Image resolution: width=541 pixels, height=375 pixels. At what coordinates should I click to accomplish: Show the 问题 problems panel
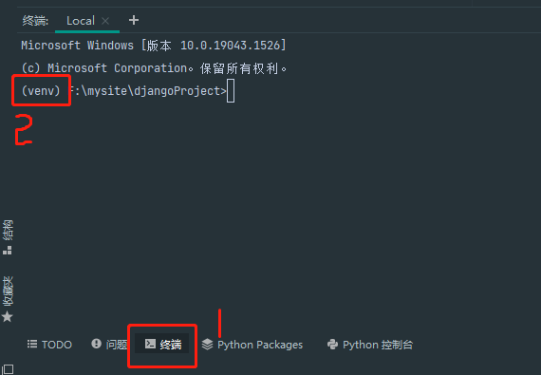109,344
